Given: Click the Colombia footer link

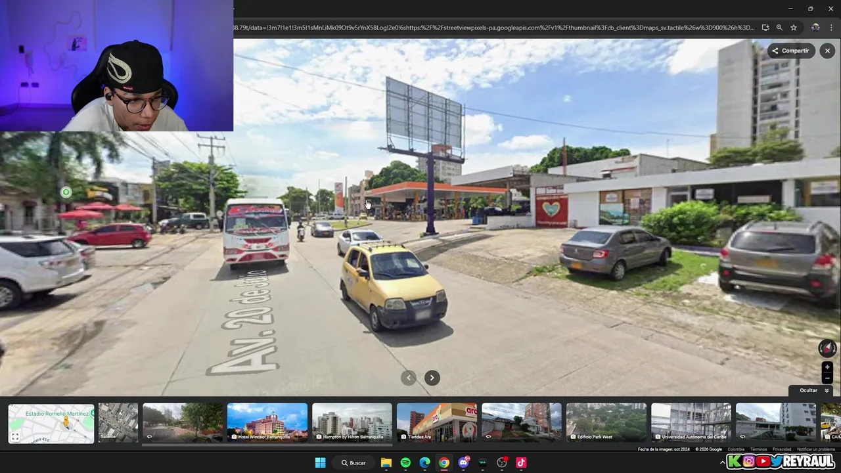Looking at the screenshot, I should [x=736, y=449].
